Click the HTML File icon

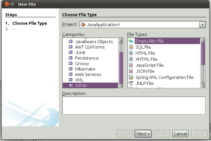(131, 53)
